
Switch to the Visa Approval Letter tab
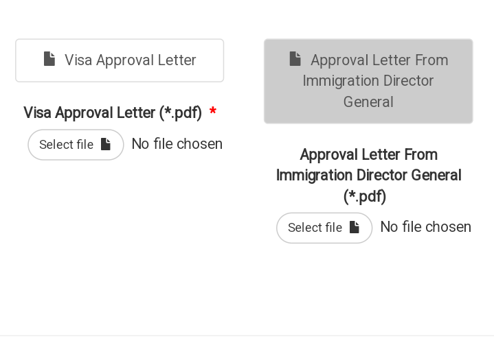point(120,60)
